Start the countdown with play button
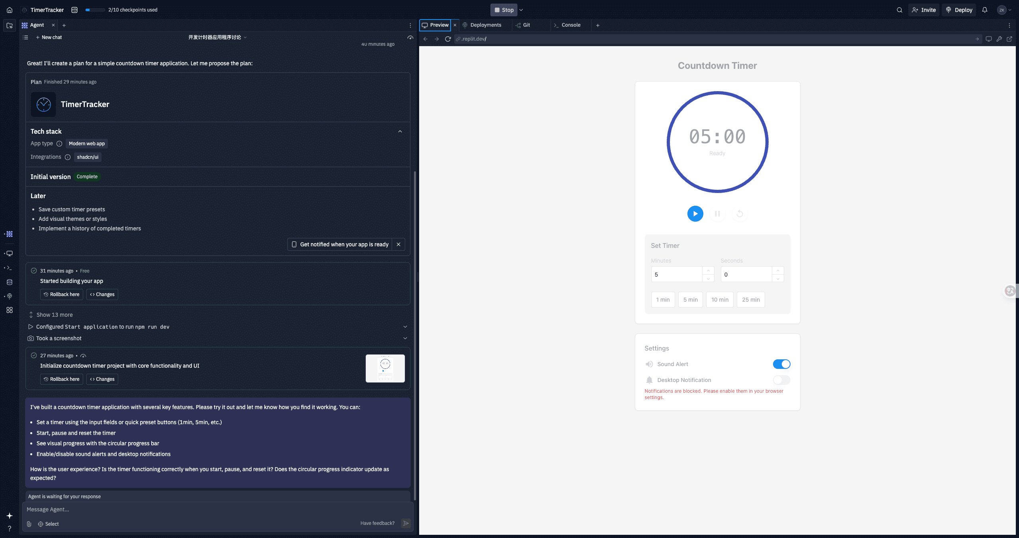Image resolution: width=1019 pixels, height=538 pixels. point(695,214)
